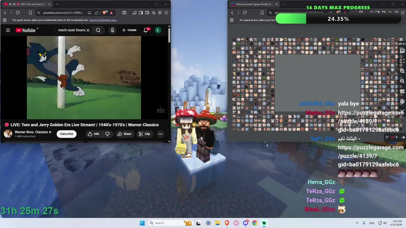Viewport: 406px width, 228px height.
Task: Reload the YouTube page
Action: tap(18, 13)
